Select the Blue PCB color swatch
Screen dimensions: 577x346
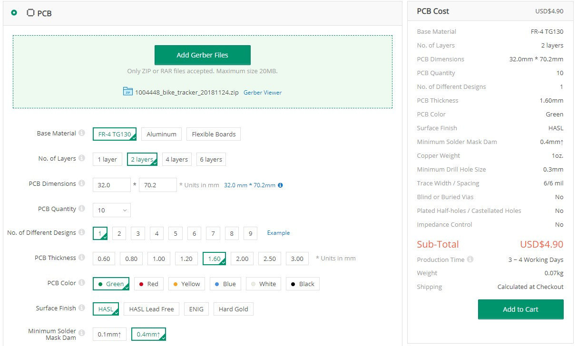pos(225,283)
